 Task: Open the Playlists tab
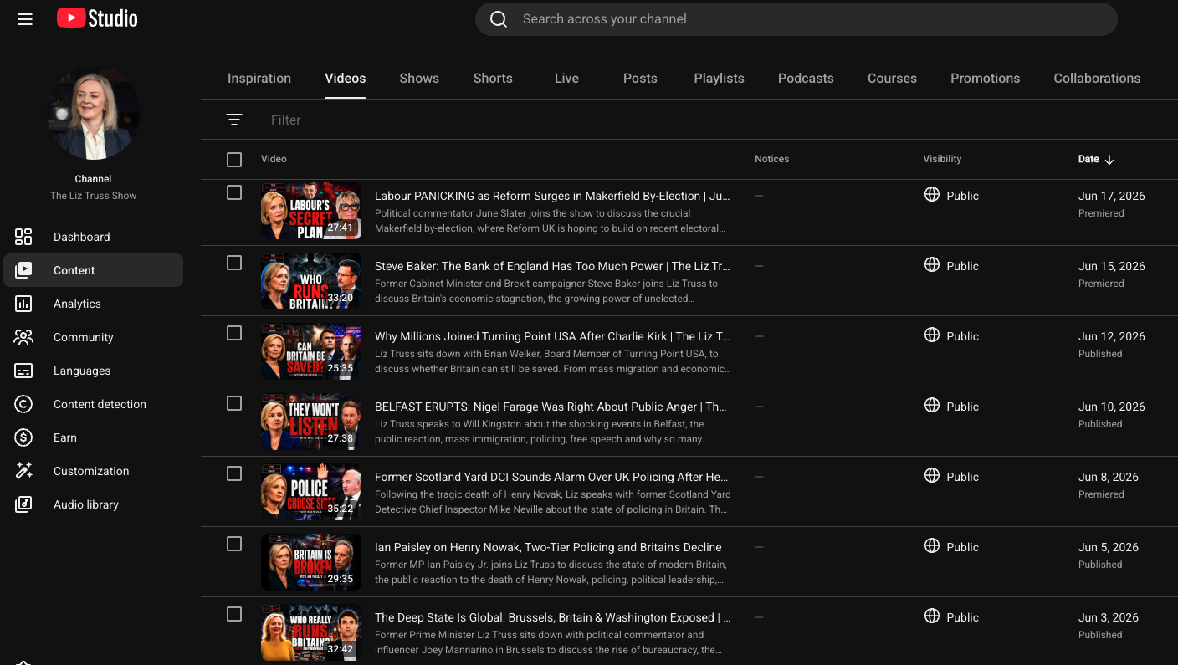tap(719, 78)
